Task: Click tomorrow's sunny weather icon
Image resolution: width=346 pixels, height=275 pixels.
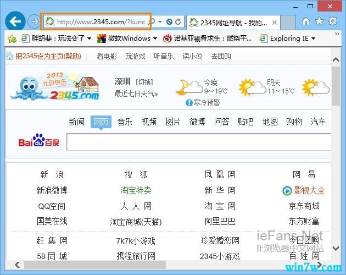Action: click(253, 87)
